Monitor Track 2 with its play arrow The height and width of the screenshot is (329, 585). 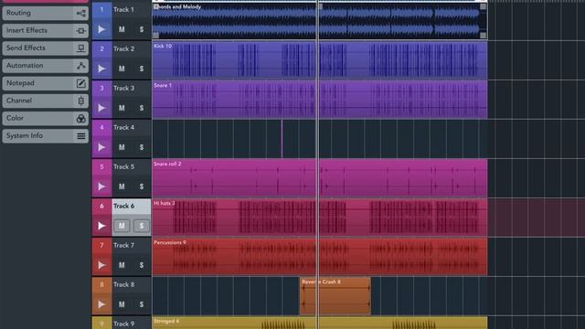click(101, 69)
